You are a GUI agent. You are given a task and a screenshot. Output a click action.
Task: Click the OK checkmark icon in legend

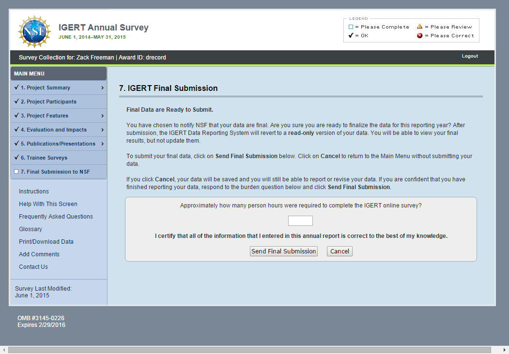(351, 35)
